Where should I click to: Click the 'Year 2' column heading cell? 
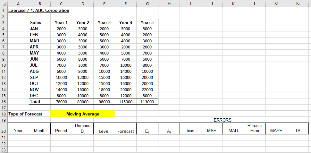83,22
